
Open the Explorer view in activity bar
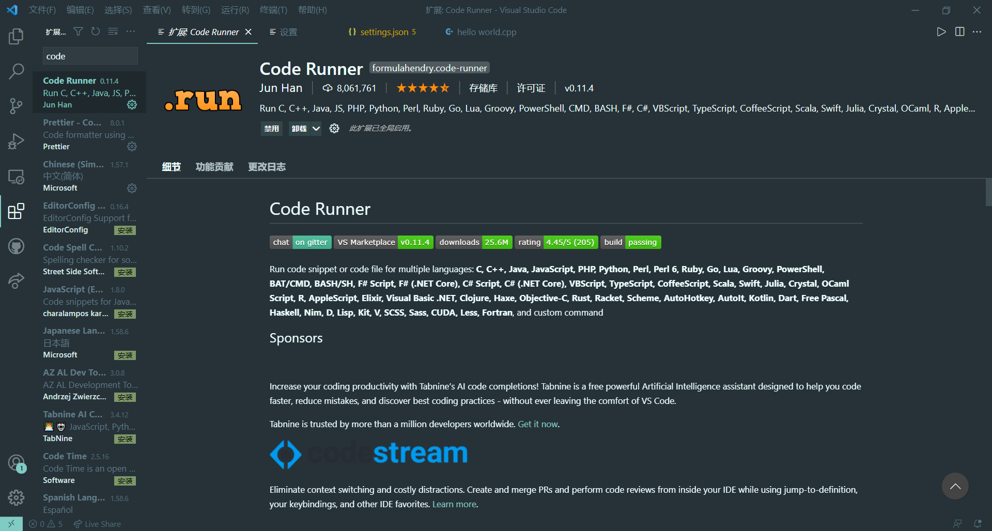(x=16, y=36)
